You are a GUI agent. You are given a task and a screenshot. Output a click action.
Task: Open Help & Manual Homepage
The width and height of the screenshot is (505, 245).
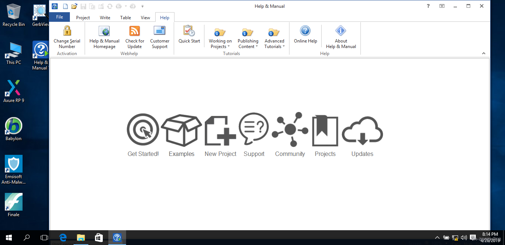pyautogui.click(x=104, y=37)
